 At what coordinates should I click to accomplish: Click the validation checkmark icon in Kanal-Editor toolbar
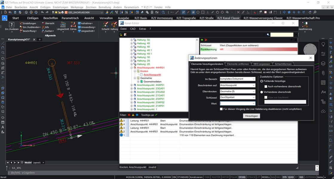point(121,34)
